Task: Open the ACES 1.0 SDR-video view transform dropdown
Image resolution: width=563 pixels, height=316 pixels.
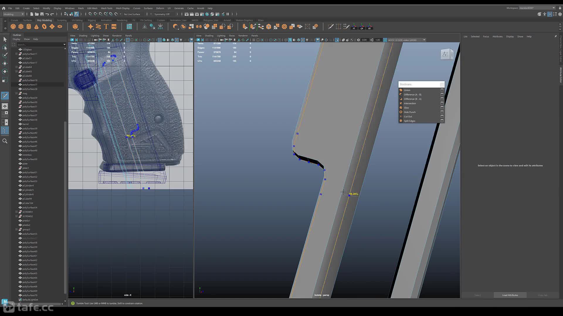Action: pyautogui.click(x=406, y=40)
